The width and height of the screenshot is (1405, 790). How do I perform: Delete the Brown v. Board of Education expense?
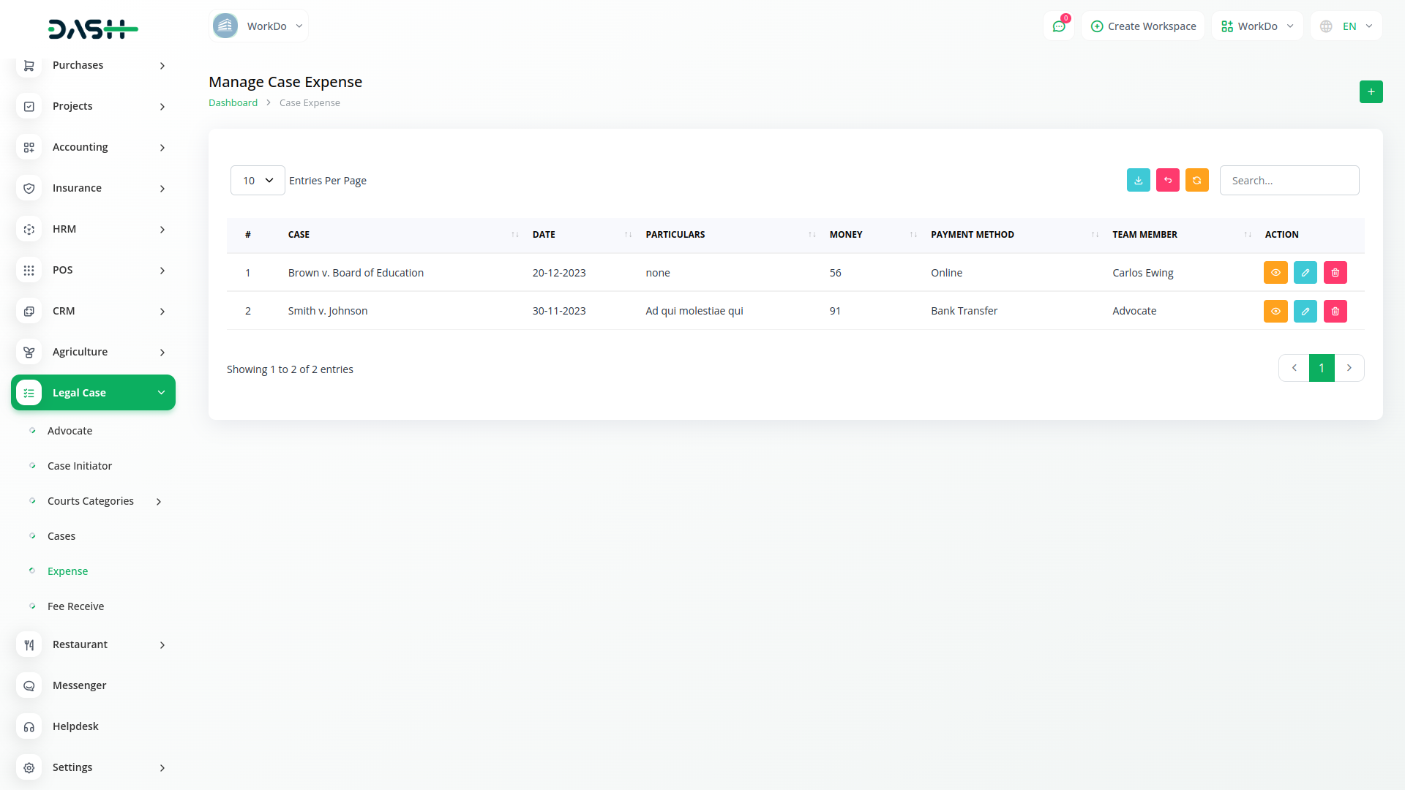(x=1335, y=273)
